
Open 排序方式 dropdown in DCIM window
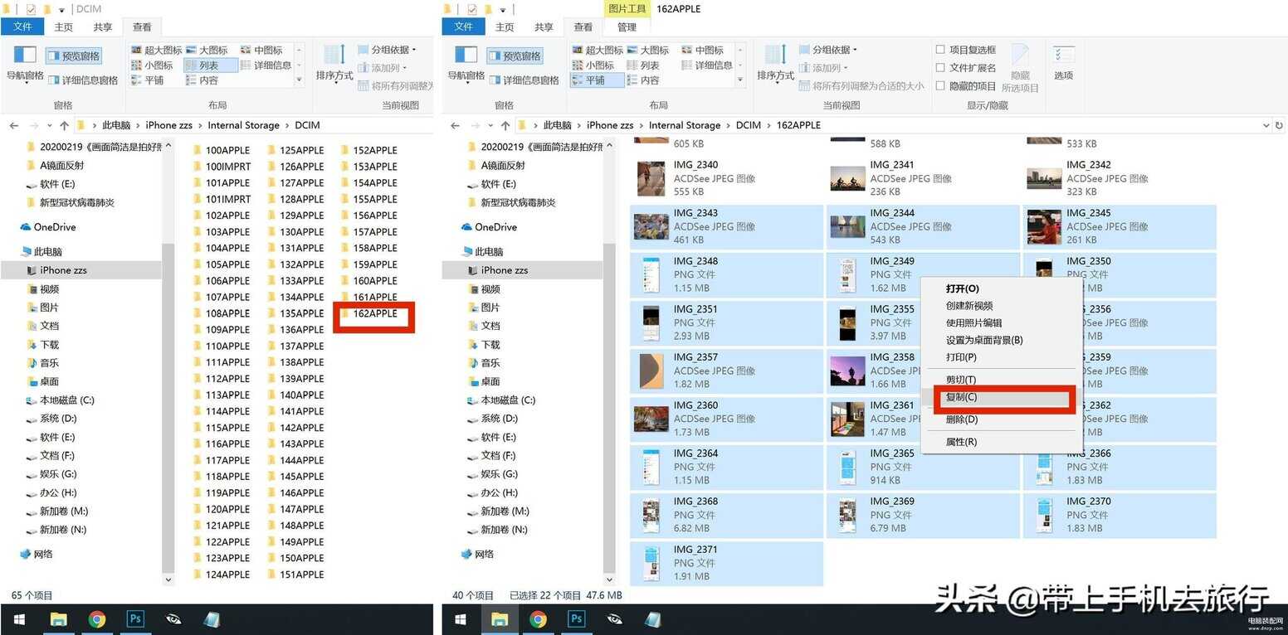point(334,63)
